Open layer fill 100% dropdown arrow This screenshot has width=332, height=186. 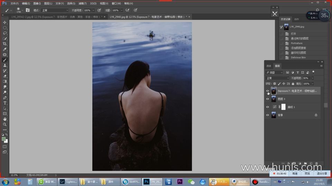313,84
